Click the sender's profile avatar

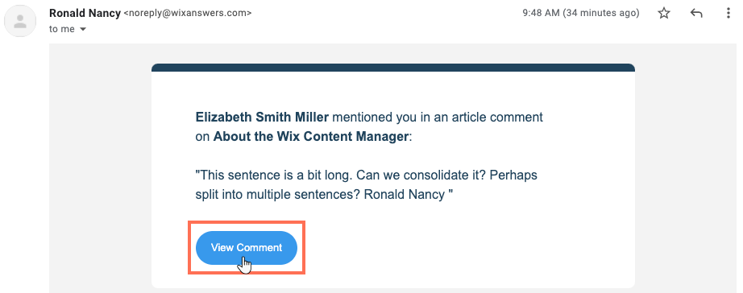[x=20, y=20]
